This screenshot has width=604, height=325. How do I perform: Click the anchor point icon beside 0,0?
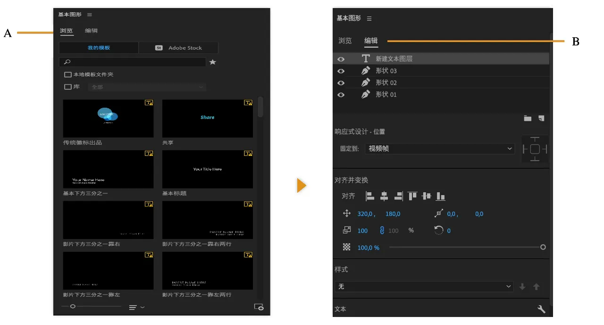coord(439,214)
